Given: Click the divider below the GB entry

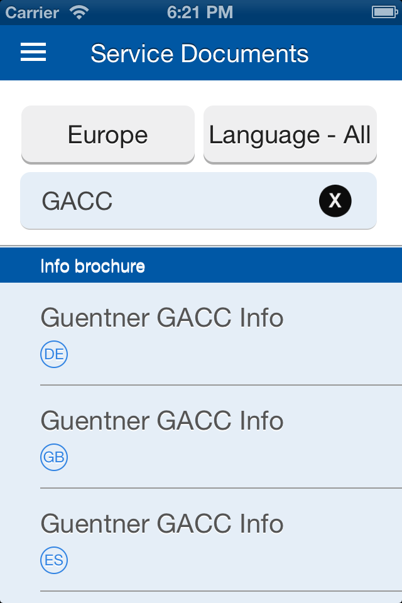Looking at the screenshot, I should pyautogui.click(x=221, y=487).
